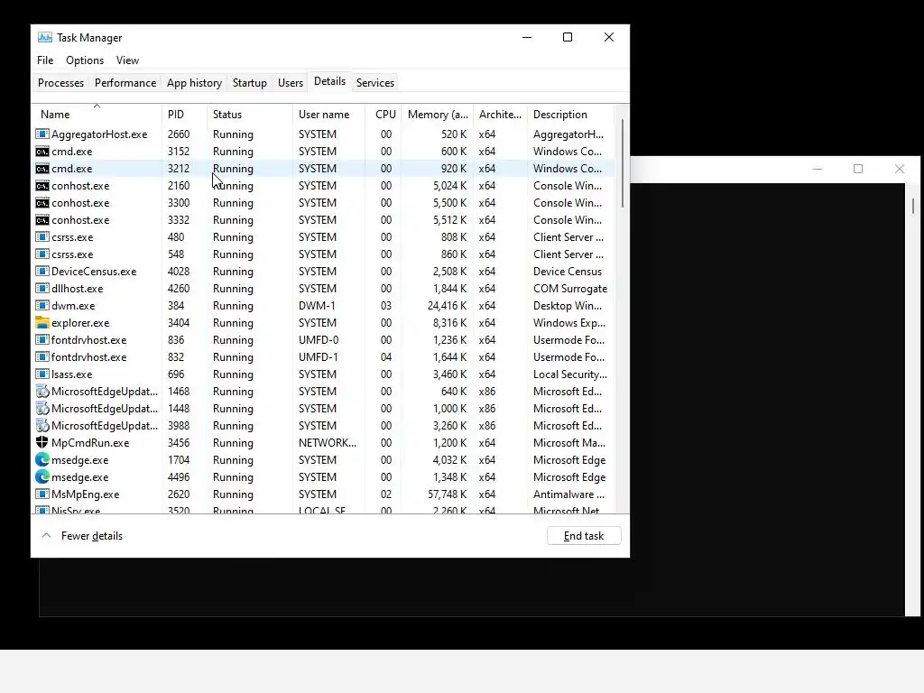
Task: Click msedge.exe Edge icon with PID 4496
Action: pyautogui.click(x=42, y=476)
